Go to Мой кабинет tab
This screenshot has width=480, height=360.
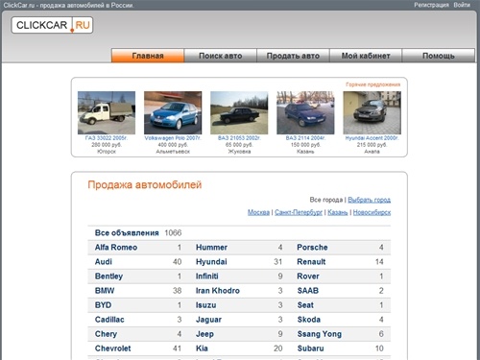[366, 56]
